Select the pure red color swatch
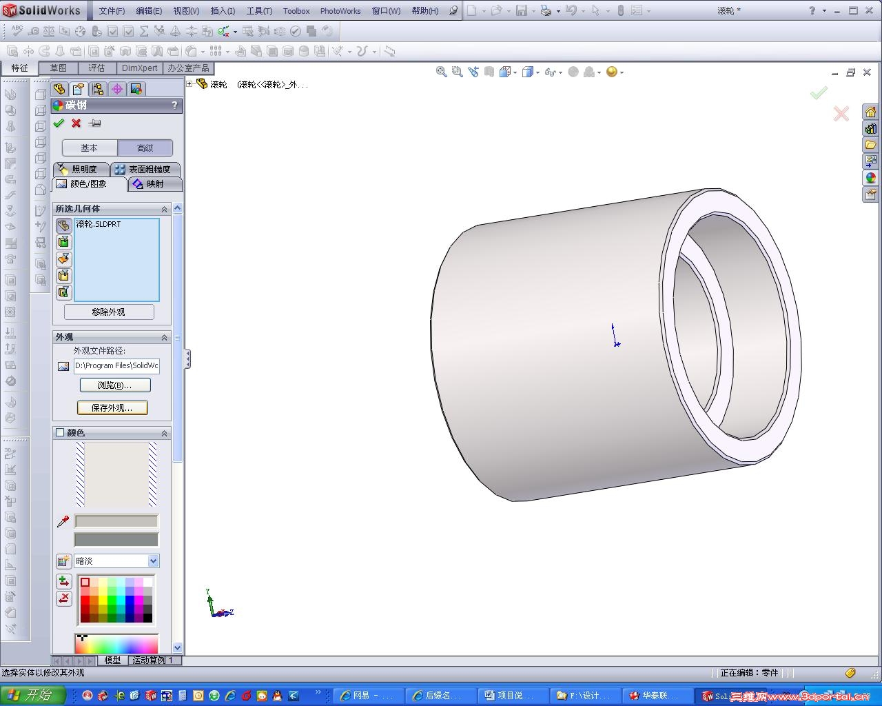The image size is (882, 706). tap(85, 600)
